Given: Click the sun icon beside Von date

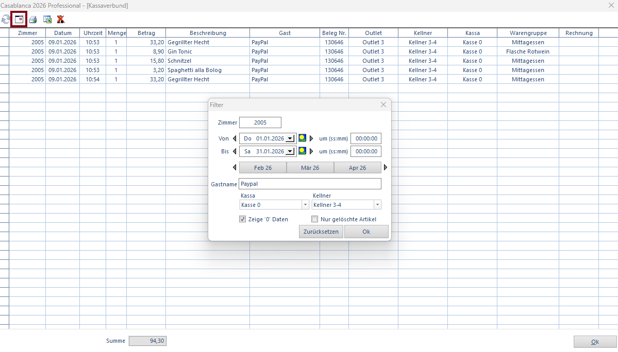Looking at the screenshot, I should click(303, 138).
